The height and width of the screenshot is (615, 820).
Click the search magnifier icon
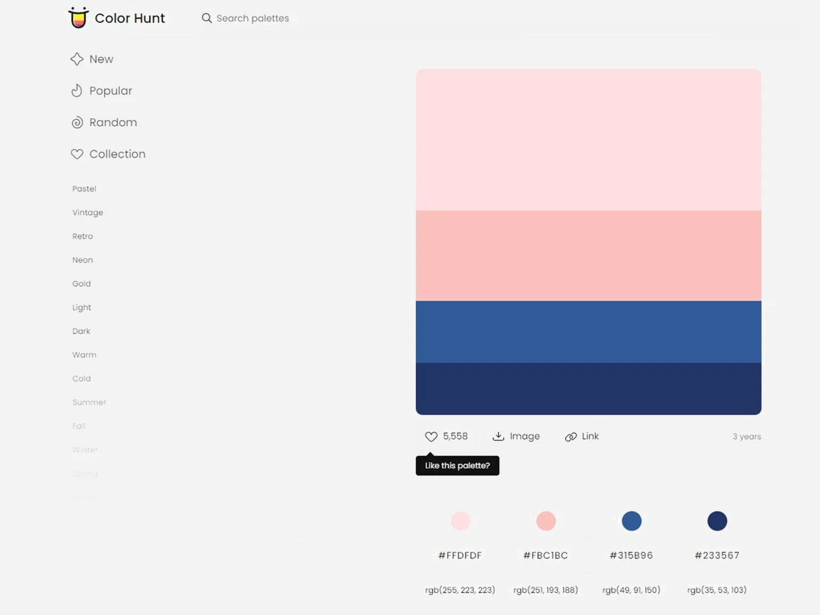(207, 18)
